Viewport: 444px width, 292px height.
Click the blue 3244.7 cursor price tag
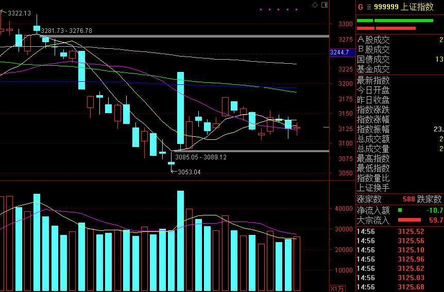click(343, 52)
